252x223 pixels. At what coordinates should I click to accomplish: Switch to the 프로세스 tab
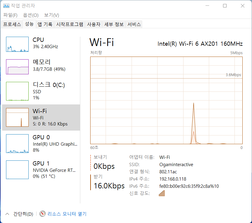pos(12,25)
